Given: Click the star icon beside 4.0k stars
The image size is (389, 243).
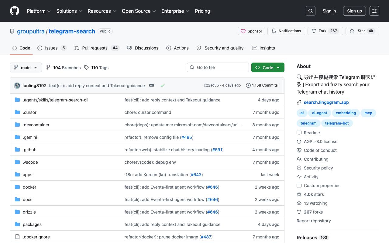Looking at the screenshot, I should pos(299,194).
